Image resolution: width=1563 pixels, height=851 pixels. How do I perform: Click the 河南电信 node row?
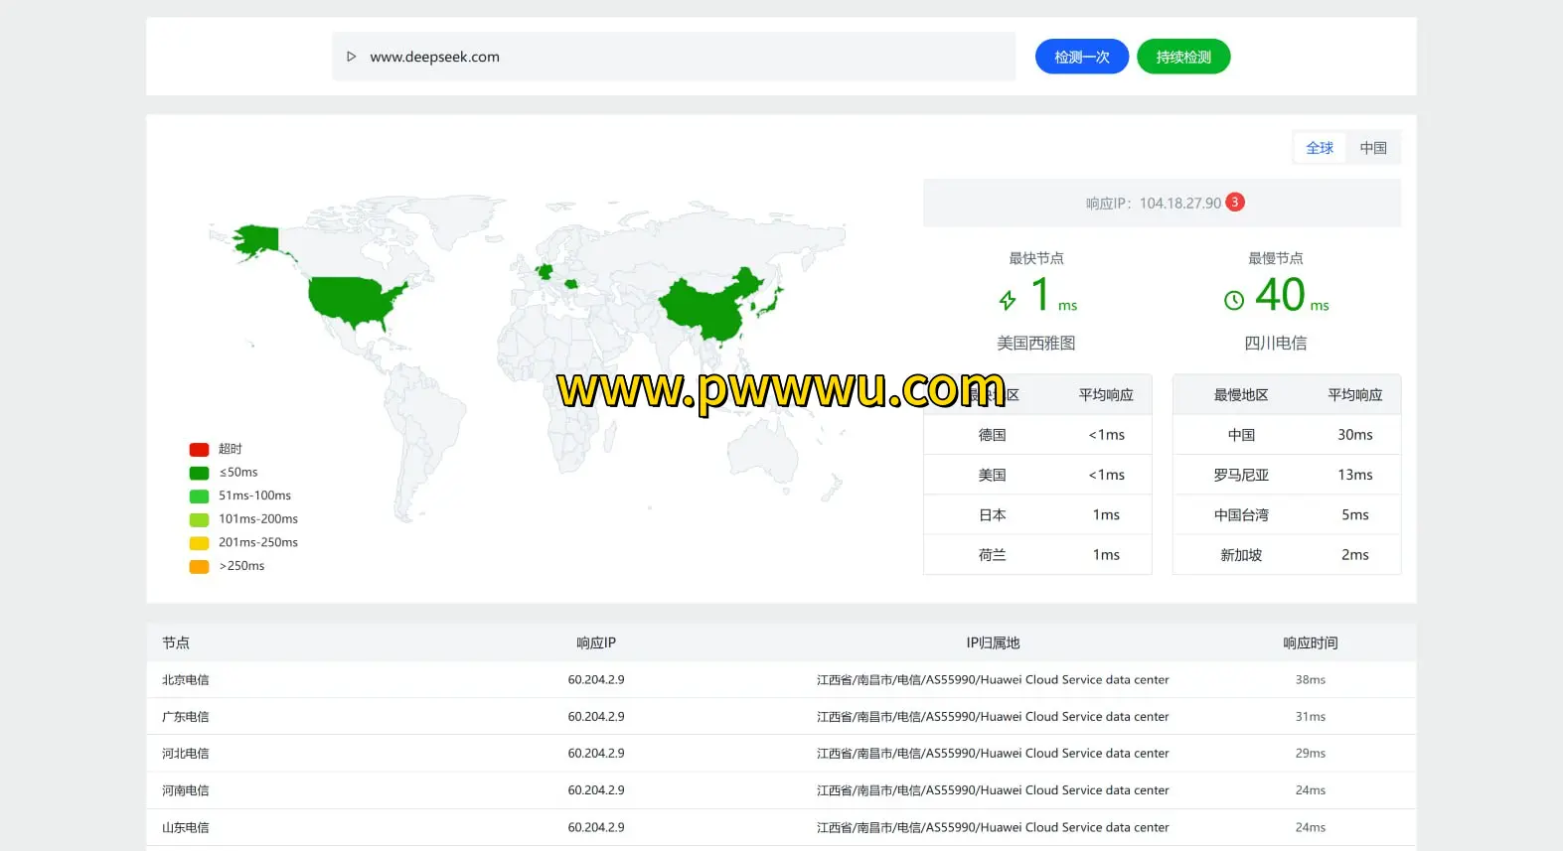coord(781,790)
